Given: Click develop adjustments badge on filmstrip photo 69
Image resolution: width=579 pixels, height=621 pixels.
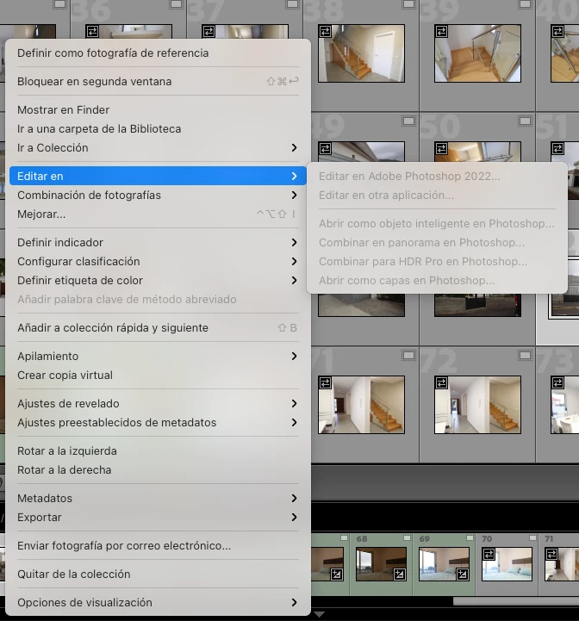Looking at the screenshot, I should coord(463,574).
